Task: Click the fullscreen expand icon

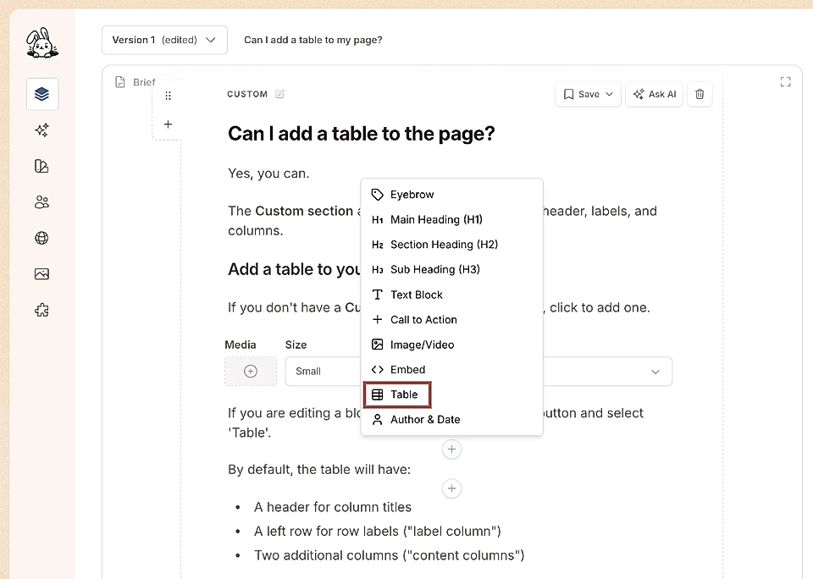Action: pyautogui.click(x=785, y=81)
